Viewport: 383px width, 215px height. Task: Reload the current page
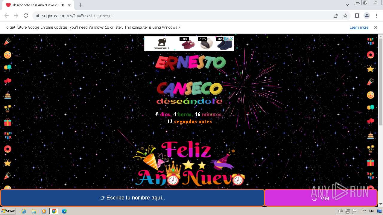pos(26,16)
